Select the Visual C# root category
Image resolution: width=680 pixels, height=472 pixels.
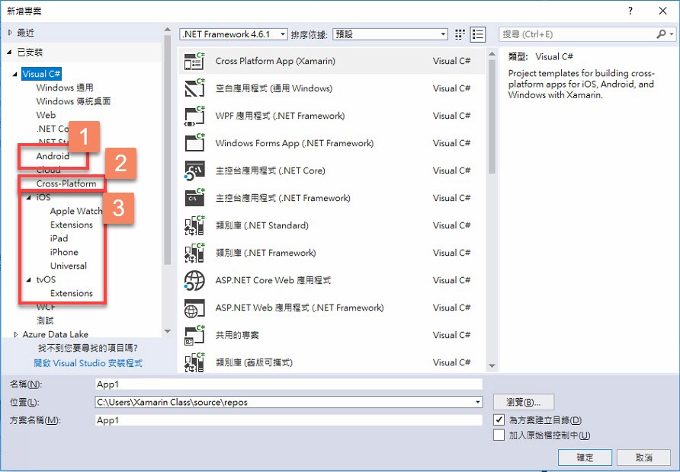click(42, 74)
